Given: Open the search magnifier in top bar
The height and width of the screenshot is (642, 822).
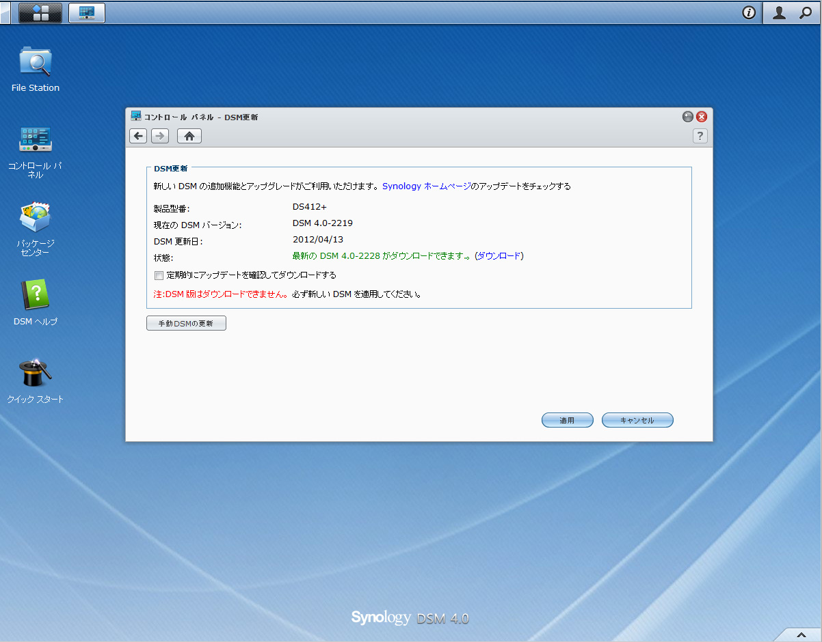Looking at the screenshot, I should [x=806, y=13].
